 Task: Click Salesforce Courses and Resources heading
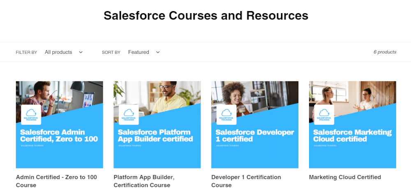[206, 16]
